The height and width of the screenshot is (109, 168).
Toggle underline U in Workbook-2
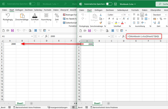click(117, 19)
